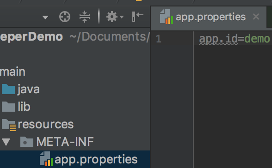Select the META-INF folder label
This screenshot has width=272, height=168.
[x=65, y=142]
